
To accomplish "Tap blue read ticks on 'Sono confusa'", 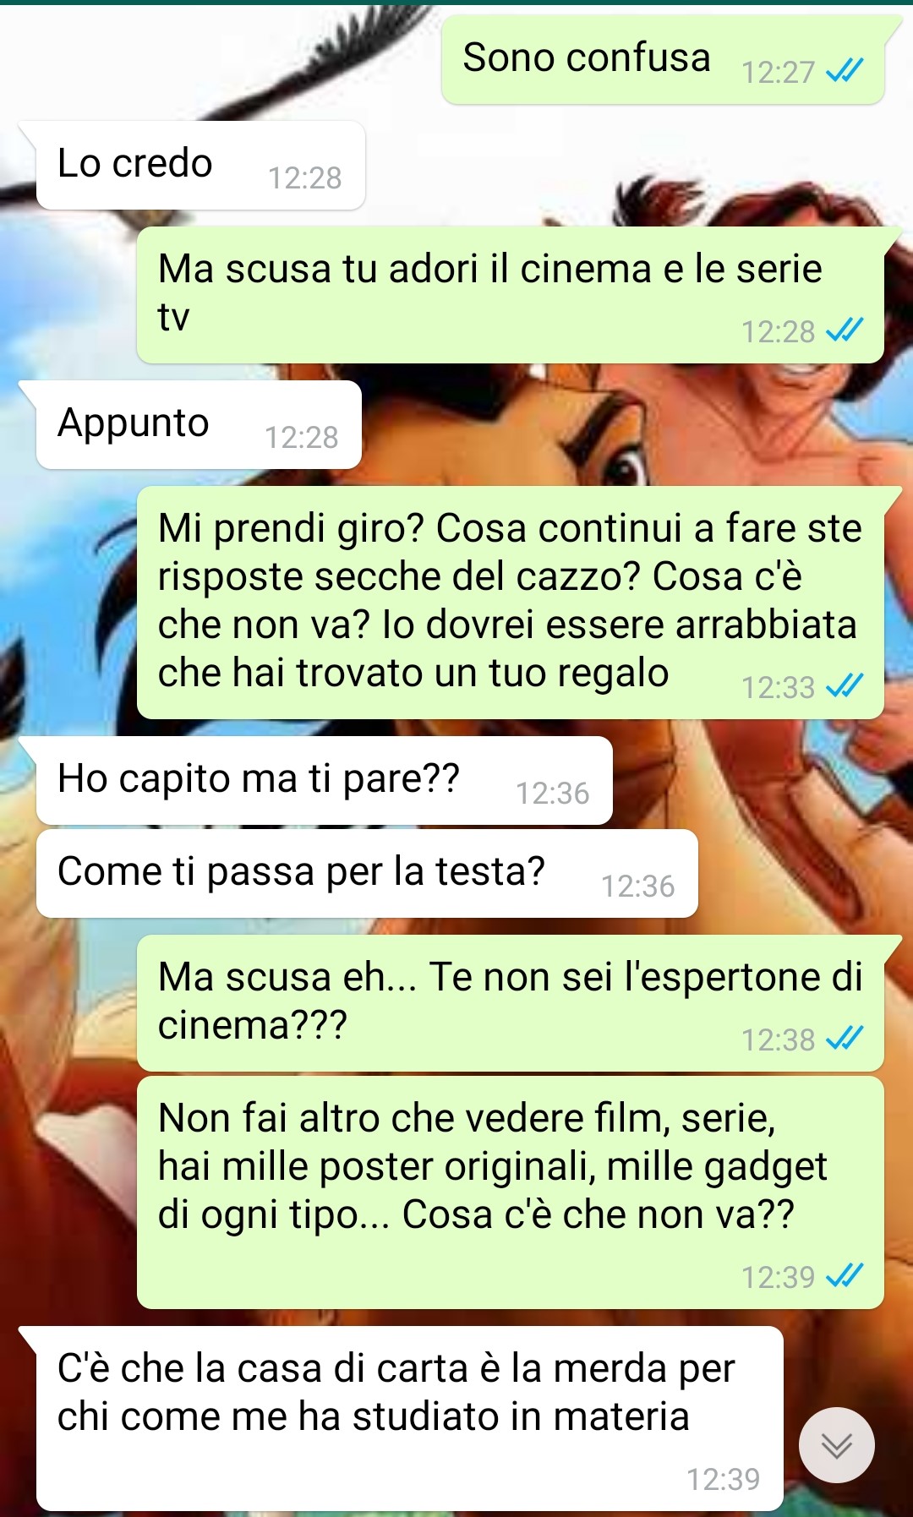I will click(x=845, y=71).
